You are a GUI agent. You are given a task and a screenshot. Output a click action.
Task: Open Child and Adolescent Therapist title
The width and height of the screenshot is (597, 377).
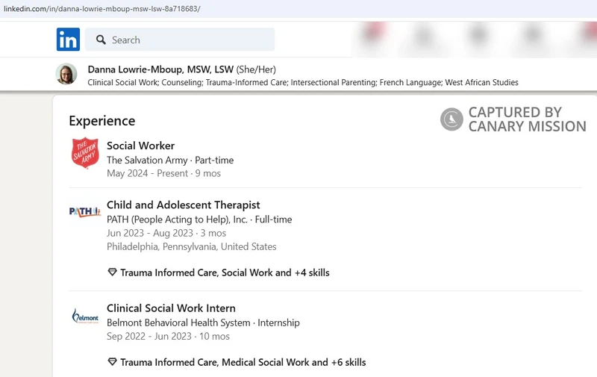[x=183, y=205]
